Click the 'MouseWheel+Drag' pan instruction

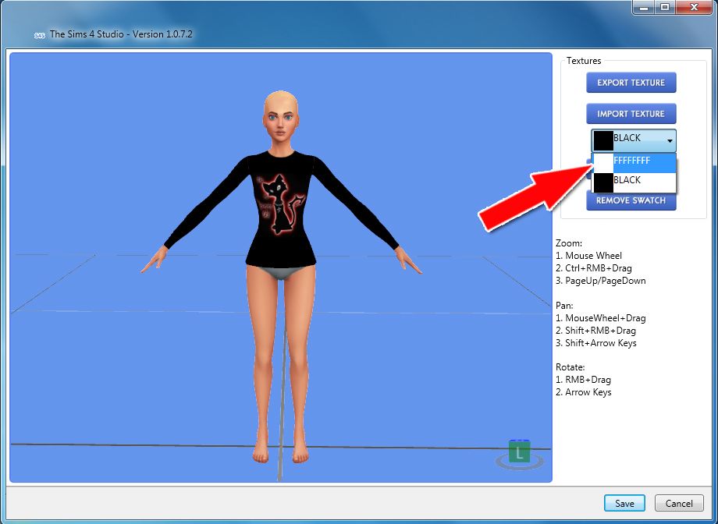coord(606,318)
